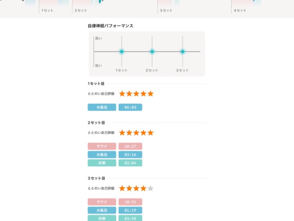Select the fourth star in 3セット目 rating

[143, 188]
